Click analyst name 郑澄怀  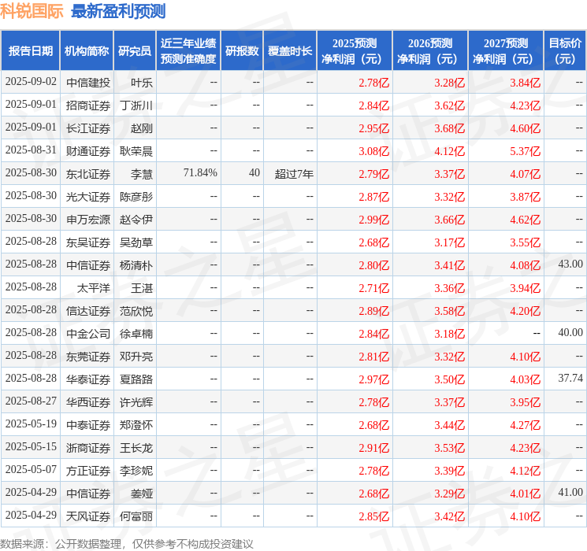point(136,425)
